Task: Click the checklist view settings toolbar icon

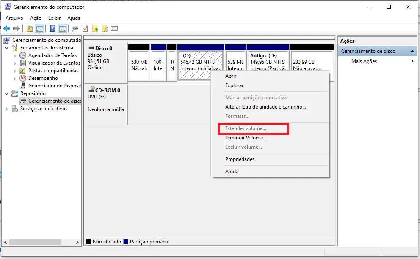Action: coord(114,29)
